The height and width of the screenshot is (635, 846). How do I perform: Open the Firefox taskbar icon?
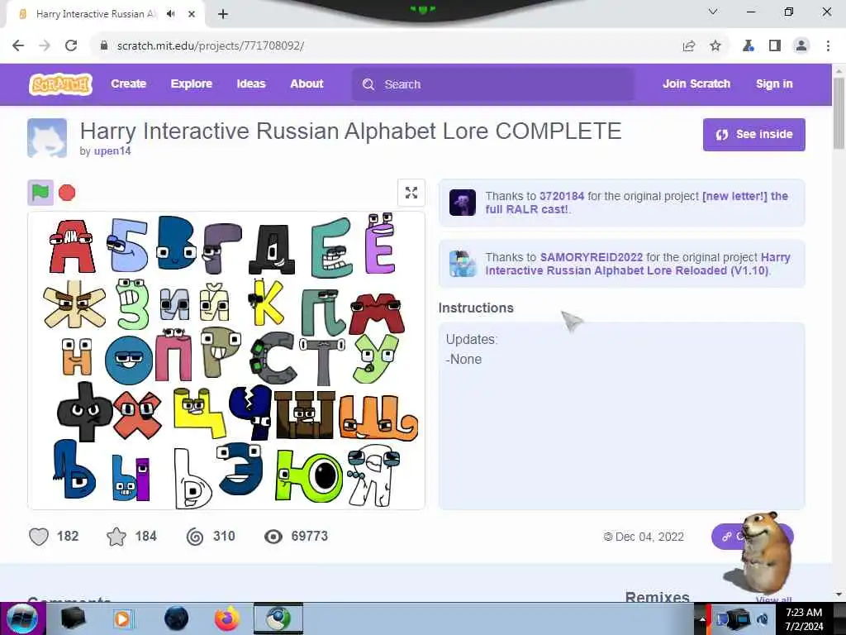pyautogui.click(x=227, y=618)
